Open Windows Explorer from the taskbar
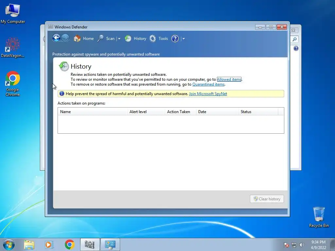This screenshot has width=335, height=251. pyautogui.click(x=29, y=244)
